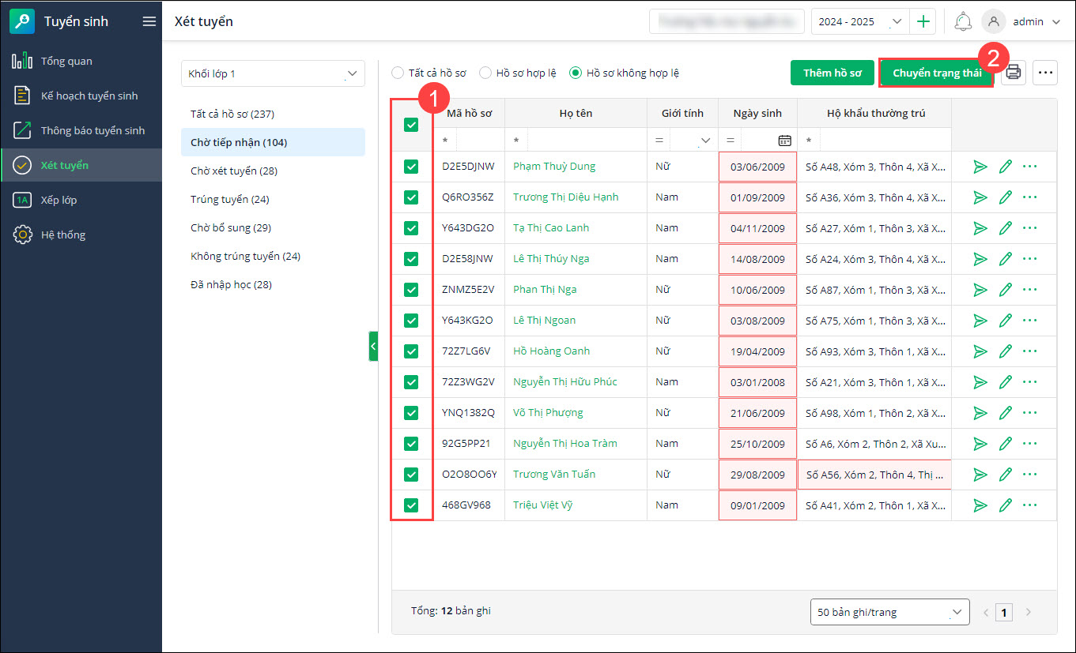1076x653 pixels.
Task: Open calendar picker in Ngày sinh filter
Action: point(784,140)
